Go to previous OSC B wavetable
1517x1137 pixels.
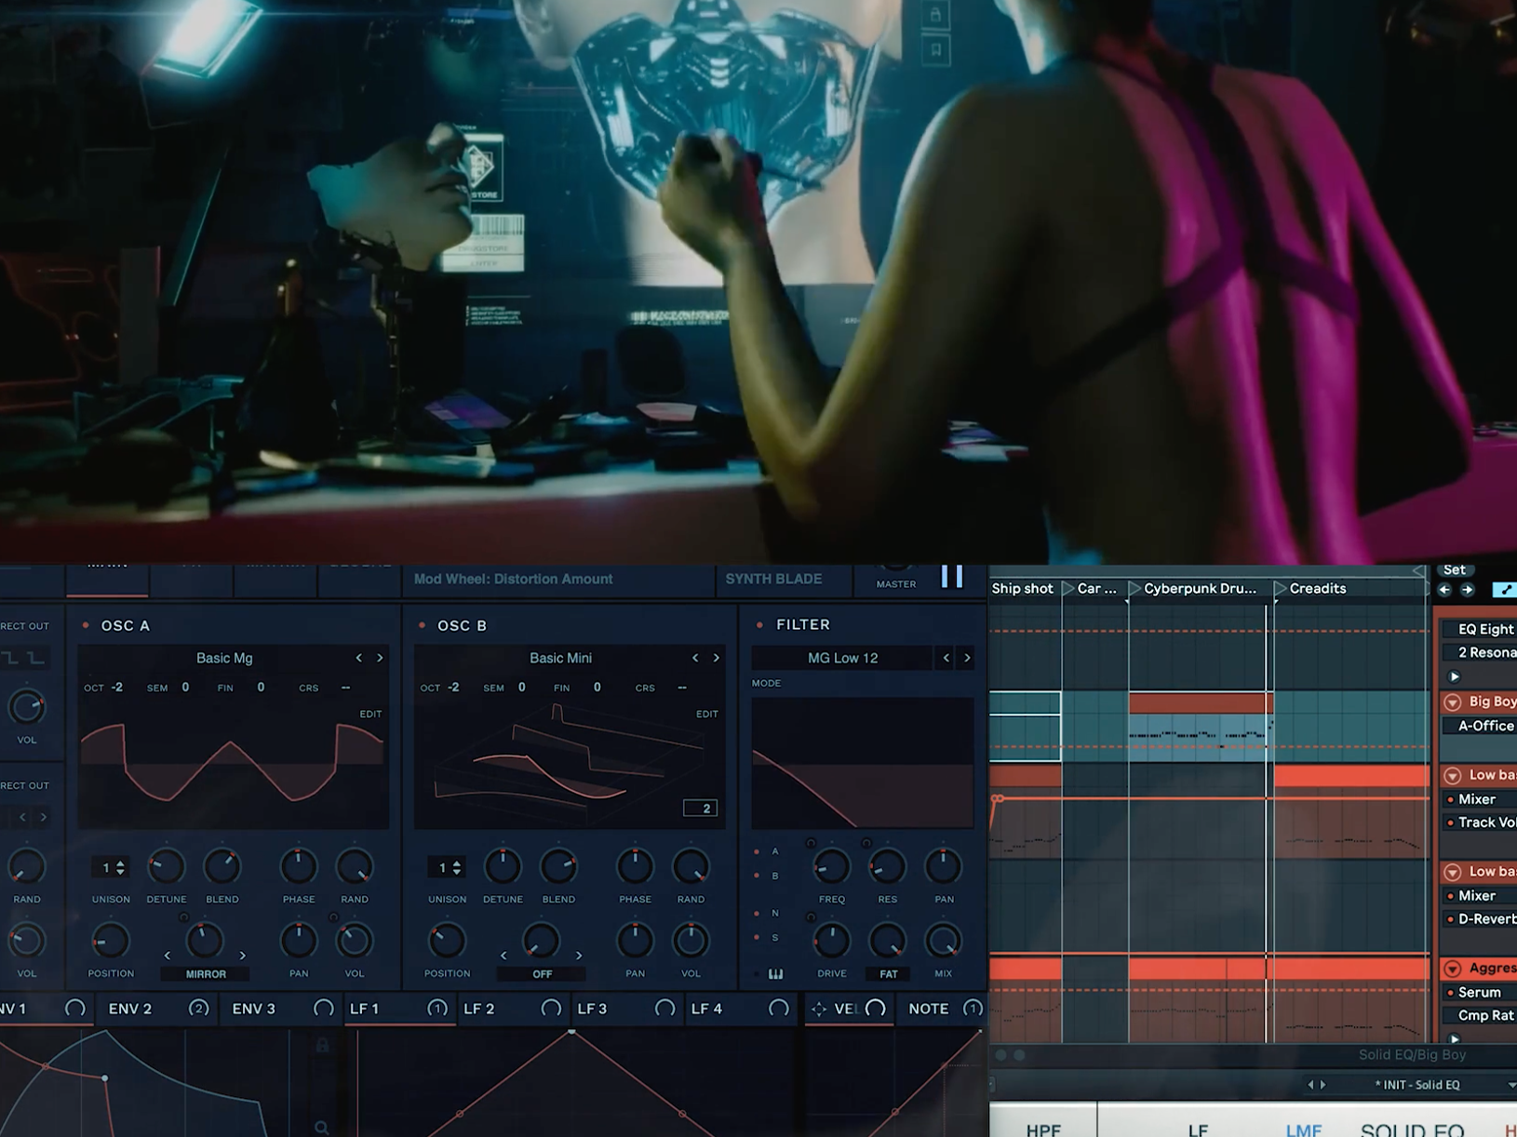click(x=695, y=658)
